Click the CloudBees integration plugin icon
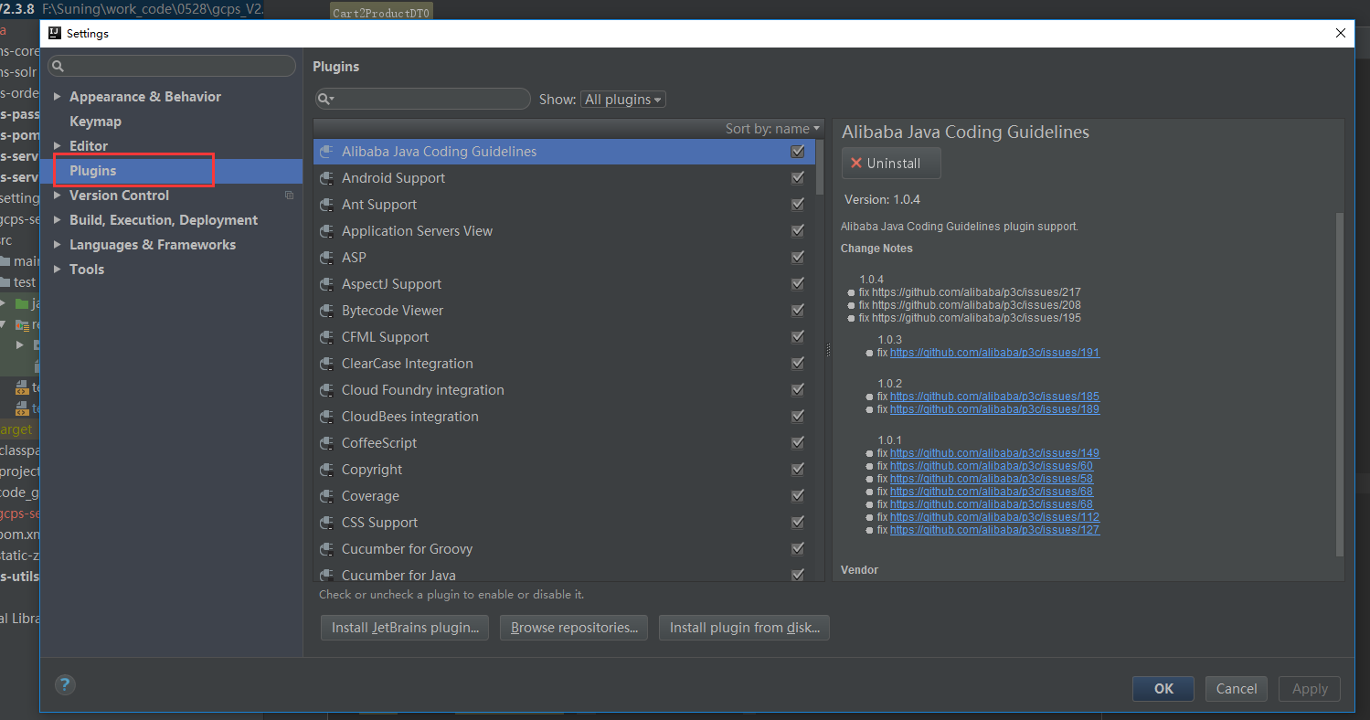1370x720 pixels. point(326,417)
